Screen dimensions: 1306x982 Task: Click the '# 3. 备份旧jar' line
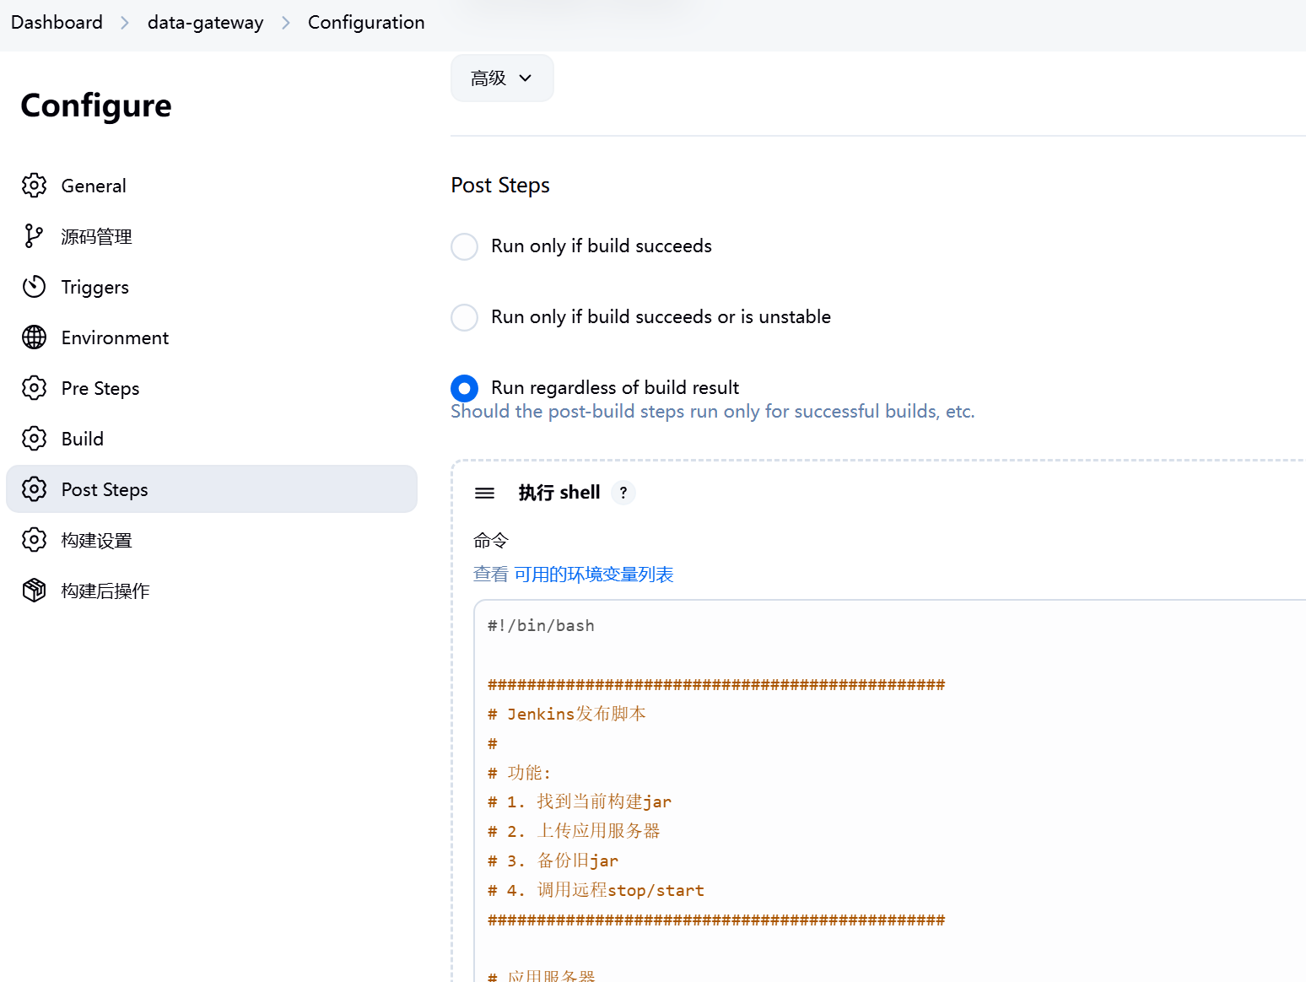(553, 861)
